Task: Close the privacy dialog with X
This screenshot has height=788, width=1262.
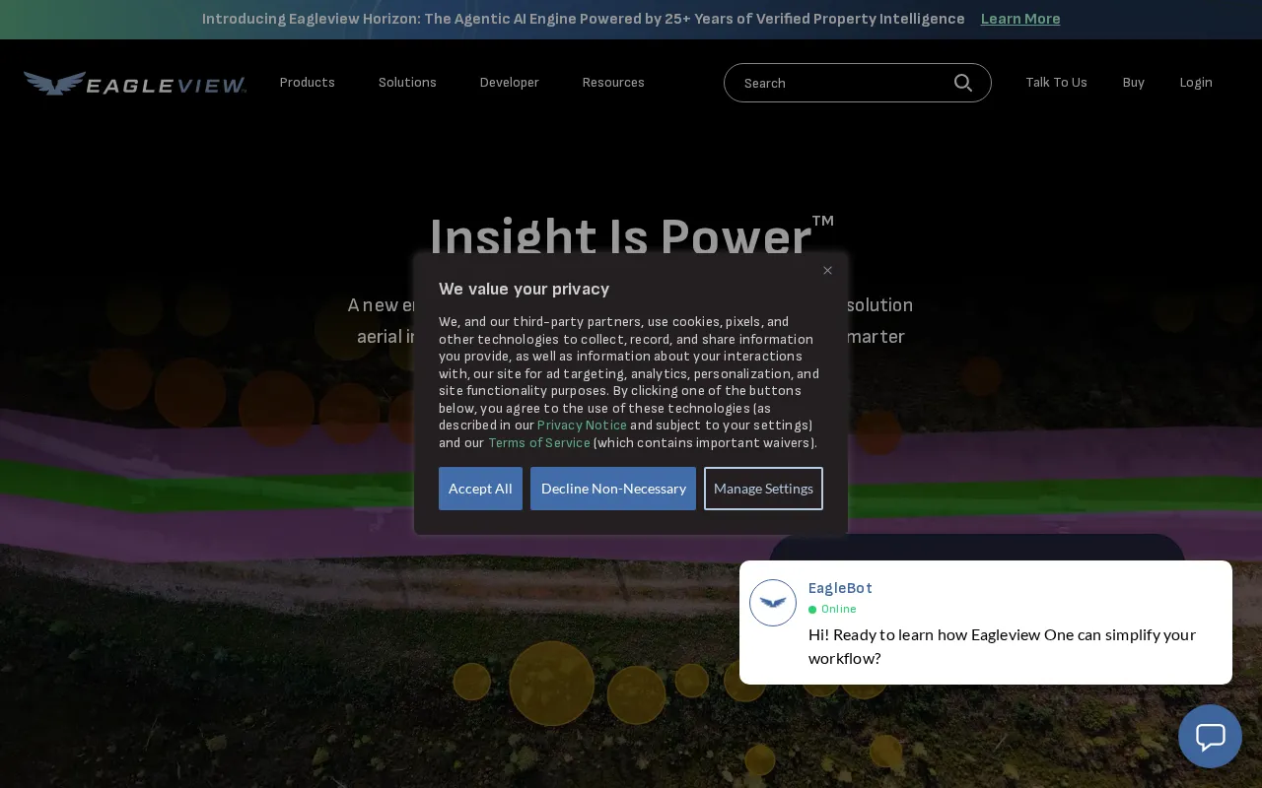Action: point(827,271)
